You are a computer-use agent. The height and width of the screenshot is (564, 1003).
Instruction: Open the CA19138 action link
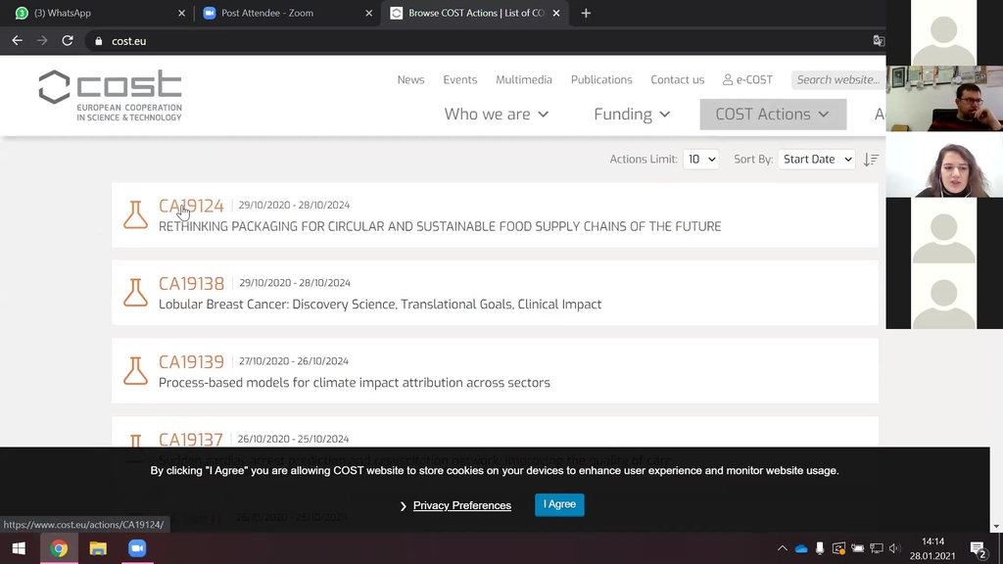pyautogui.click(x=191, y=284)
